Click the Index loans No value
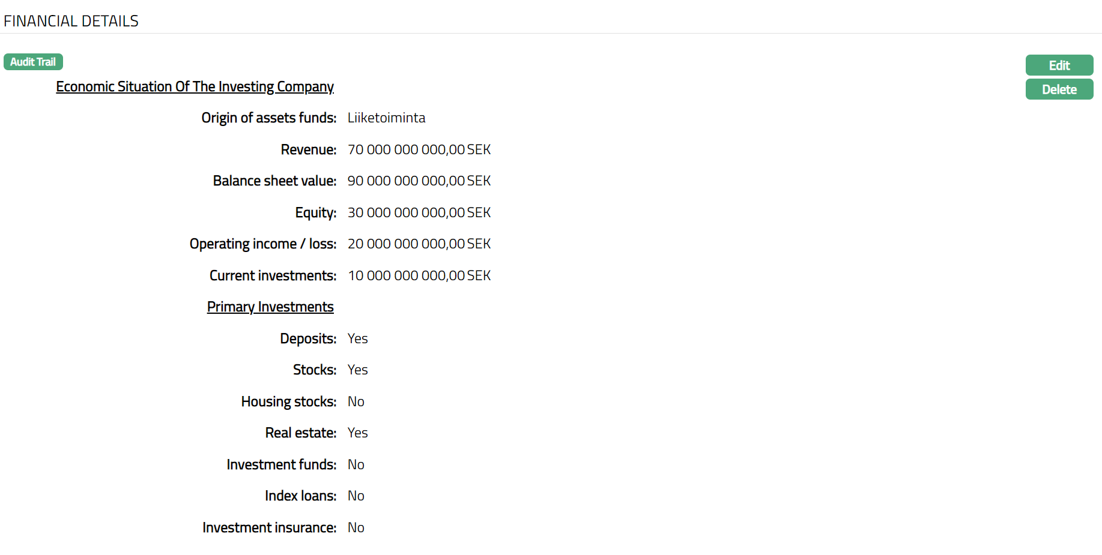Screen dimensions: 1102x555 [x=356, y=496]
